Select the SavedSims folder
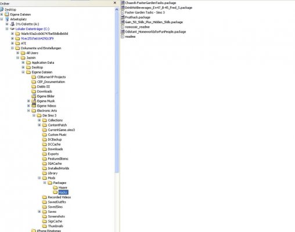The image size is (295, 232). point(55,206)
